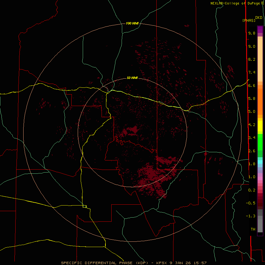Screen dimensions: 265x265
Task: Click the "3.4" scale value
Action: [252, 138]
